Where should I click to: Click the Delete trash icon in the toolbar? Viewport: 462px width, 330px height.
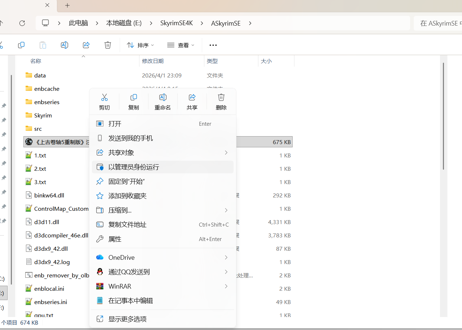click(x=108, y=45)
